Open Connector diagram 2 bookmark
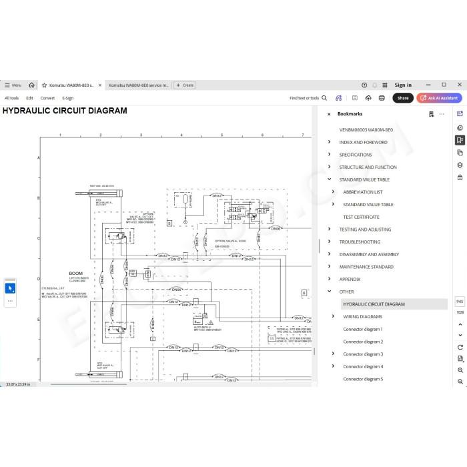 [x=363, y=342]
